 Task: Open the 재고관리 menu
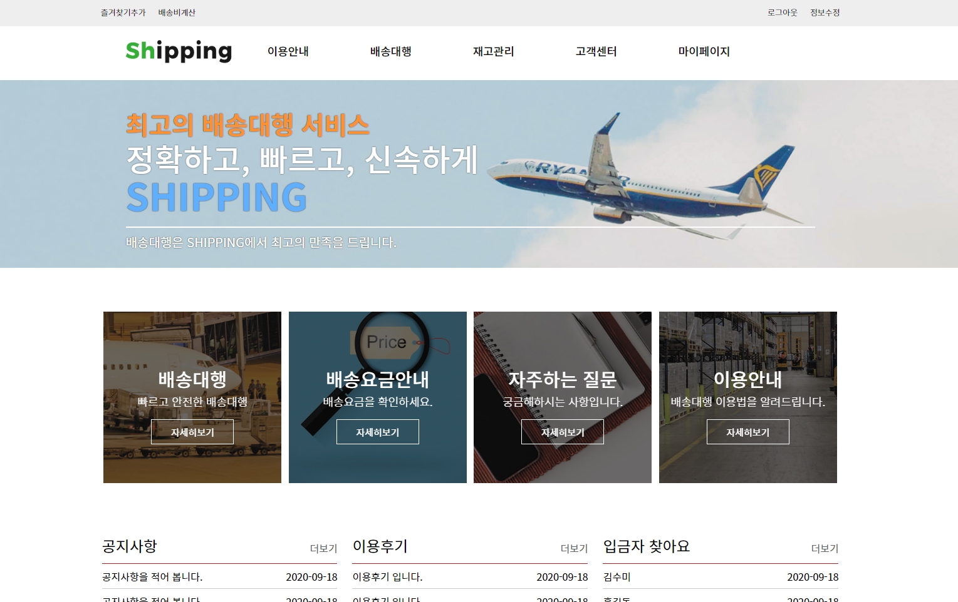click(x=494, y=51)
